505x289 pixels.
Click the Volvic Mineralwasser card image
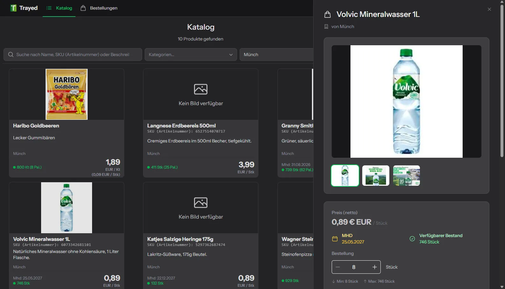[67, 208]
